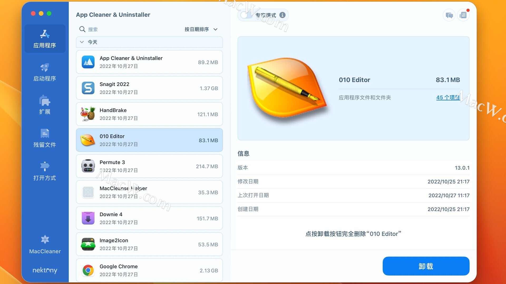
Task: Click the Snagit 2022 app icon
Action: [88, 88]
